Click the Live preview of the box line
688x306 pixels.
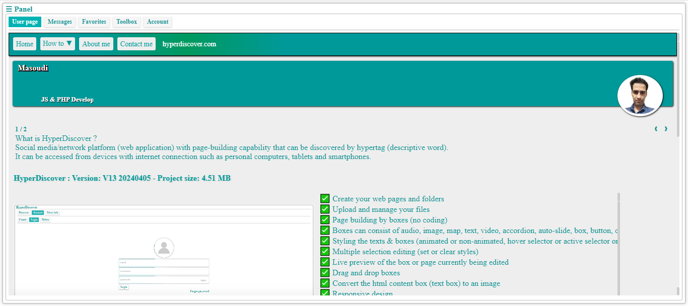point(421,262)
